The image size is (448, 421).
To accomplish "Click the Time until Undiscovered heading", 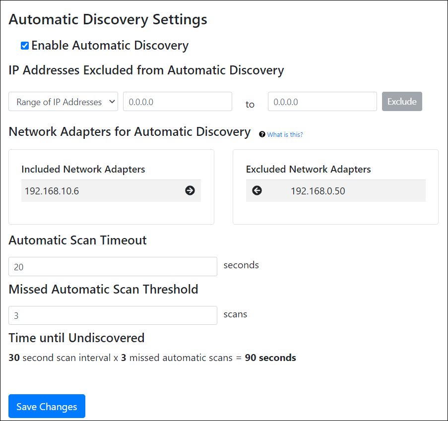I will coord(76,338).
